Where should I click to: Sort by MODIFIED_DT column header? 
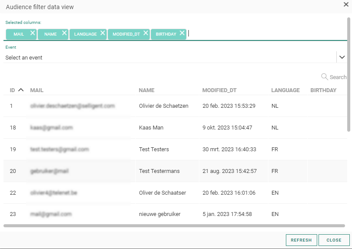coord(219,90)
